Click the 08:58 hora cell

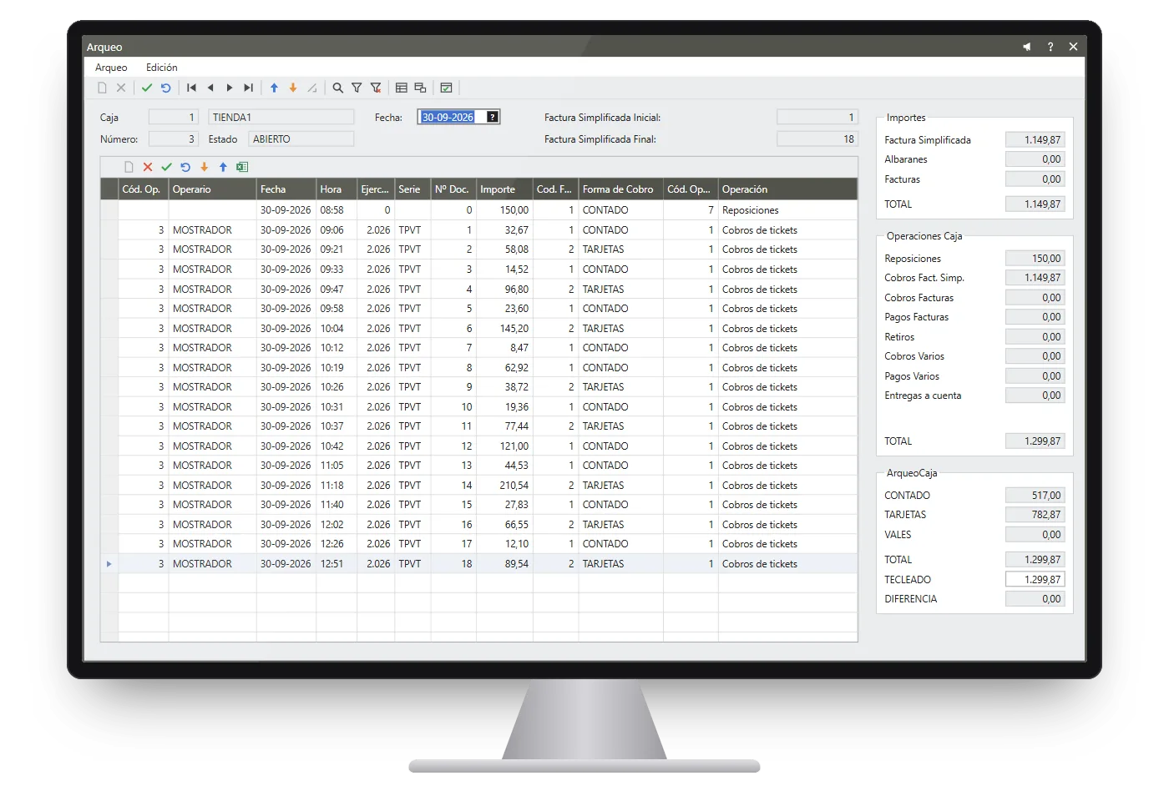(x=337, y=210)
